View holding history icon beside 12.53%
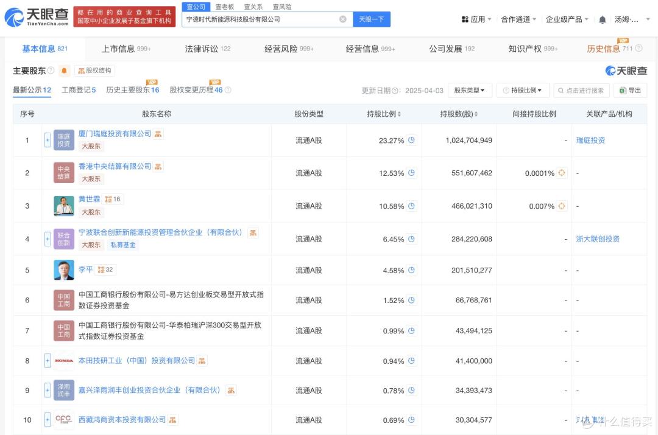This screenshot has height=435, width=658. [x=412, y=173]
